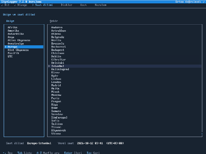Pick Berlin in city list
The width and height of the screenshot is (206, 154).
pos(125,40)
